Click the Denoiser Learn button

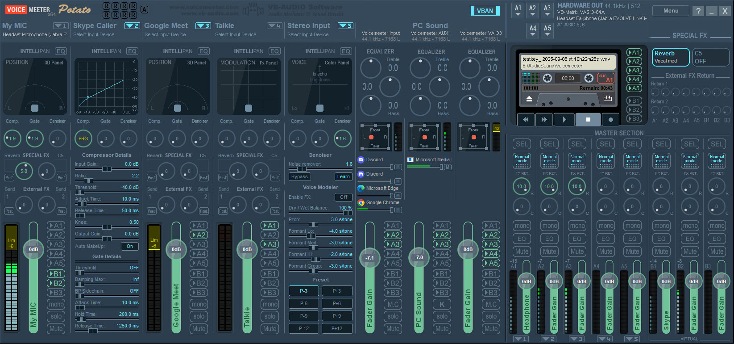pos(343,176)
